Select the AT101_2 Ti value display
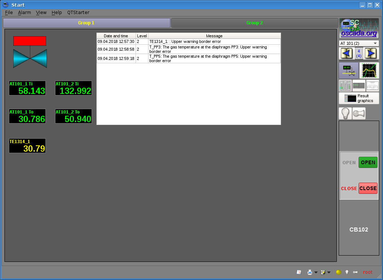The image size is (383, 280). coord(73,88)
